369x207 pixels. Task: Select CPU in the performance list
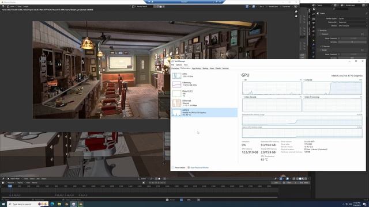[204, 75]
